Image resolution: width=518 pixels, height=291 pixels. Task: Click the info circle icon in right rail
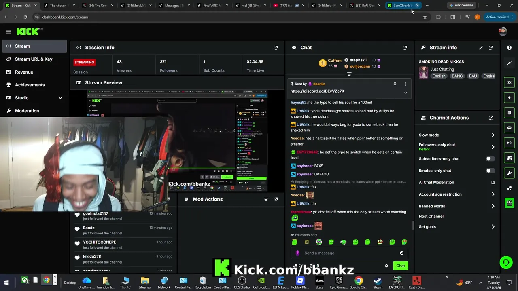tap(509, 48)
